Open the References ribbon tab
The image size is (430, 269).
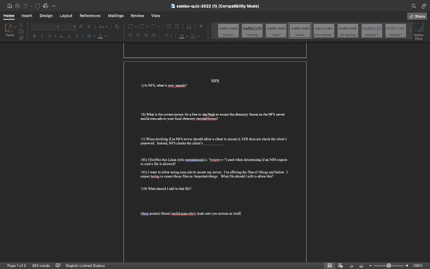click(90, 16)
